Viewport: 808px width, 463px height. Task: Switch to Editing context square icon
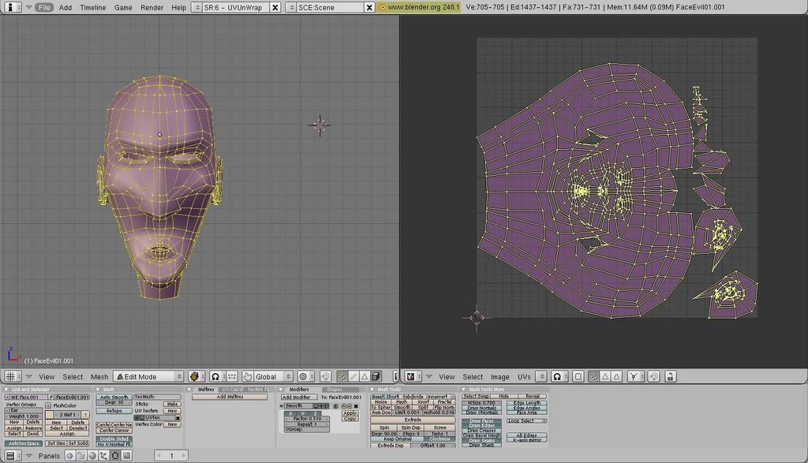coord(115,455)
